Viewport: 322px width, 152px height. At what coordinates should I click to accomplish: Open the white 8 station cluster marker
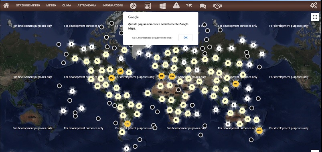click(83, 49)
